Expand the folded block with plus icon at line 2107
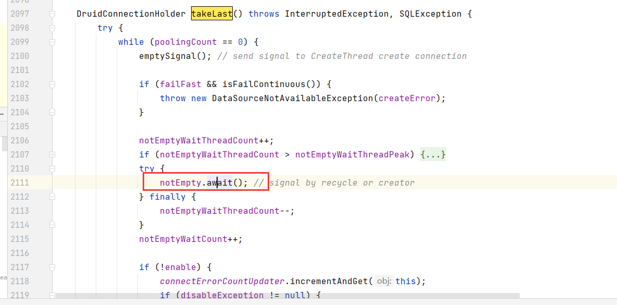The image size is (617, 305). [x=53, y=155]
